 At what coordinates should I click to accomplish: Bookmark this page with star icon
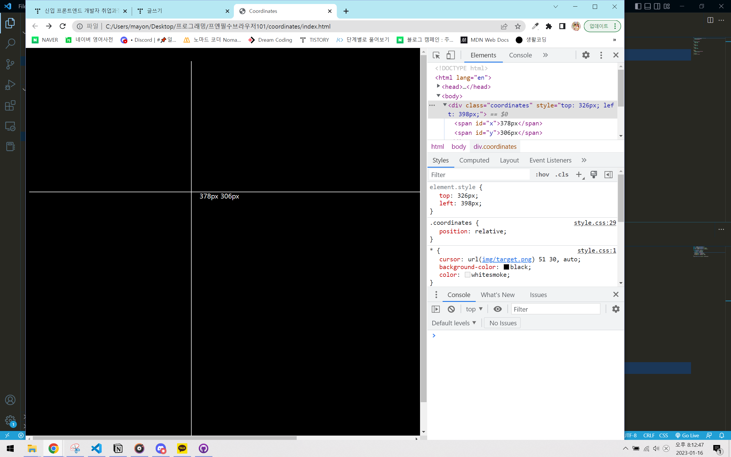click(x=518, y=26)
